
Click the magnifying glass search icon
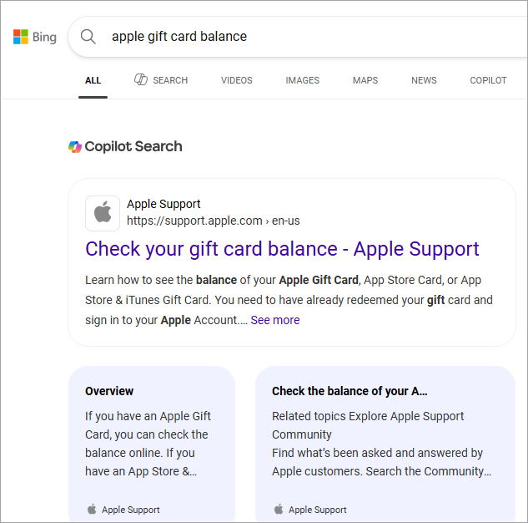tap(88, 37)
